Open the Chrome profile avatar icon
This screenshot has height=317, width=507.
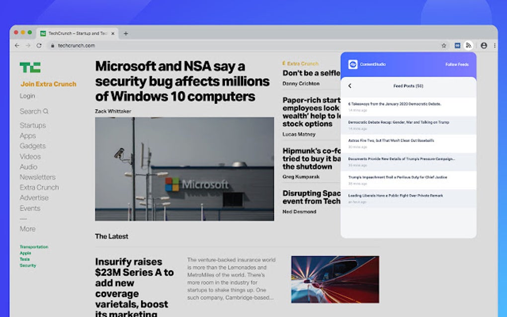click(x=484, y=46)
